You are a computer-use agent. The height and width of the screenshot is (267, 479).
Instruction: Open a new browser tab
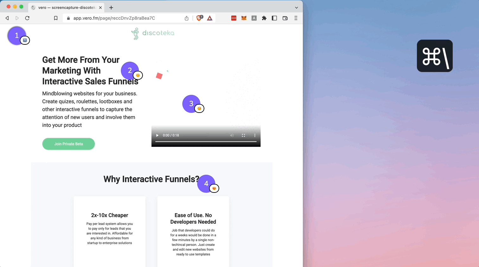click(x=111, y=8)
